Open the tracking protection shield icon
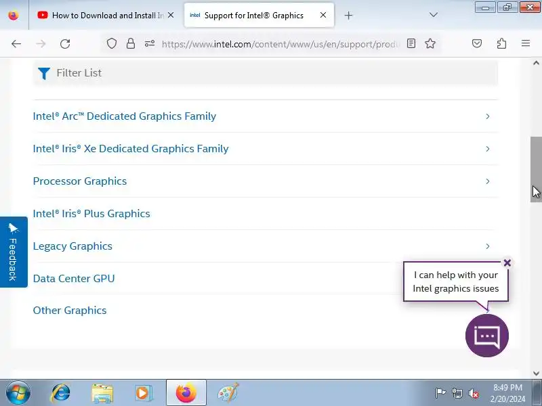 [111, 43]
